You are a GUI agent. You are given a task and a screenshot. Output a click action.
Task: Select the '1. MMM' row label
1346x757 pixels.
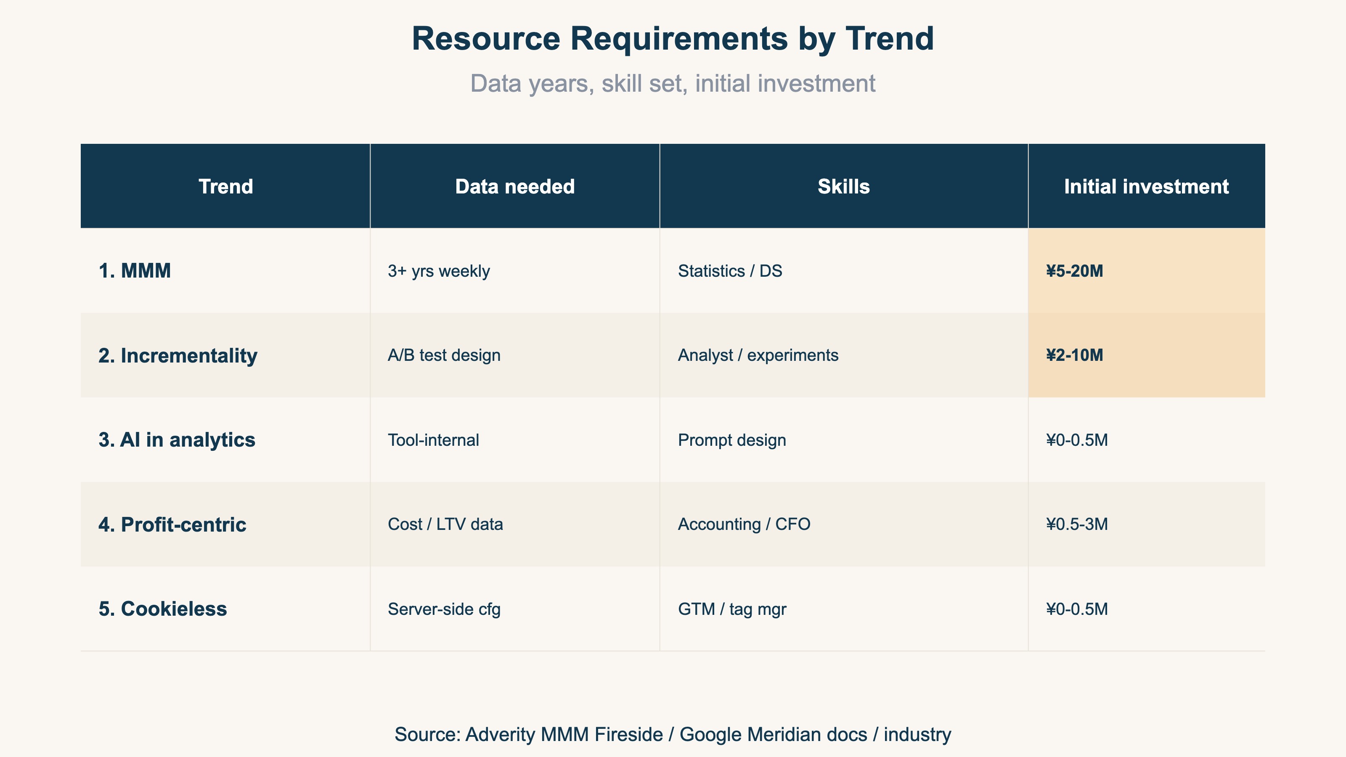click(x=135, y=270)
